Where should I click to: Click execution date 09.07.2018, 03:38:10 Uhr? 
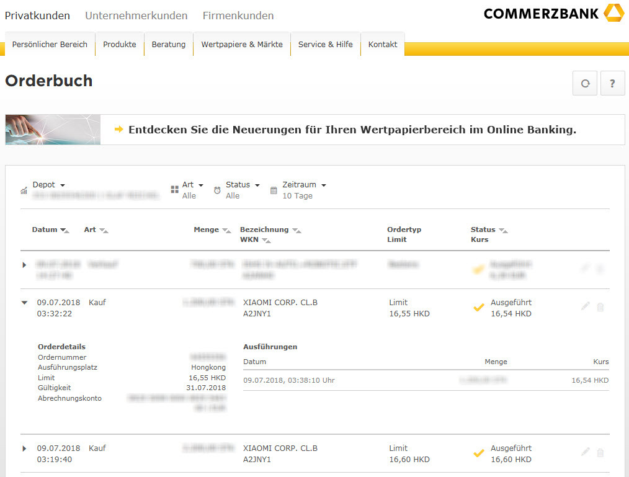coord(289,380)
